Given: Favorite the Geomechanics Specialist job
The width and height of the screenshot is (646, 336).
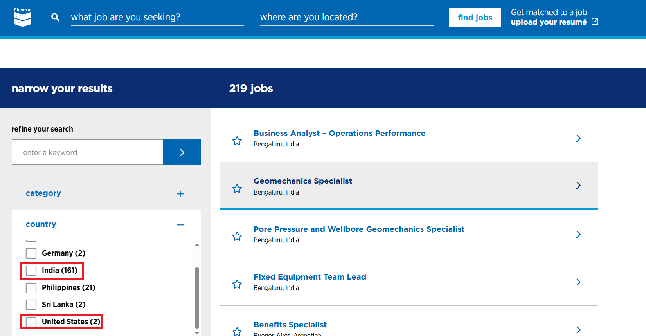Looking at the screenshot, I should (x=237, y=189).
